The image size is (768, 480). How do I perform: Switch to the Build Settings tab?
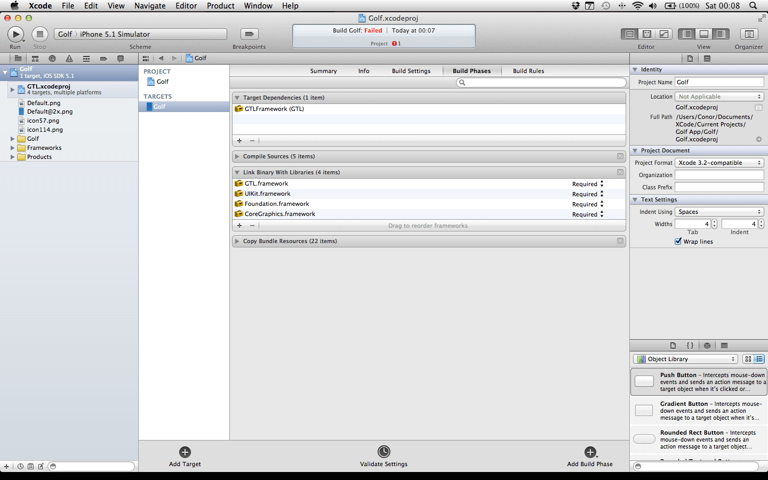(411, 71)
